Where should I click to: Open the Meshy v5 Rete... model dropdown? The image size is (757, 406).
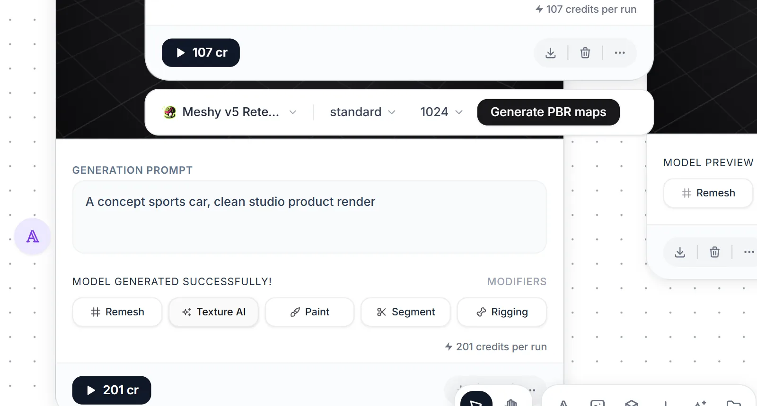coord(230,112)
